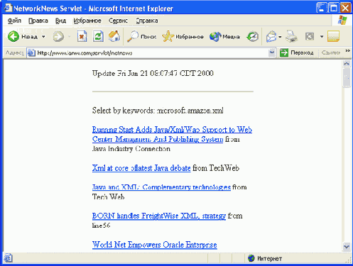Image resolution: width=353 pixels, height=266 pixels.
Task: Open the Сервис menu
Action: tap(118, 21)
